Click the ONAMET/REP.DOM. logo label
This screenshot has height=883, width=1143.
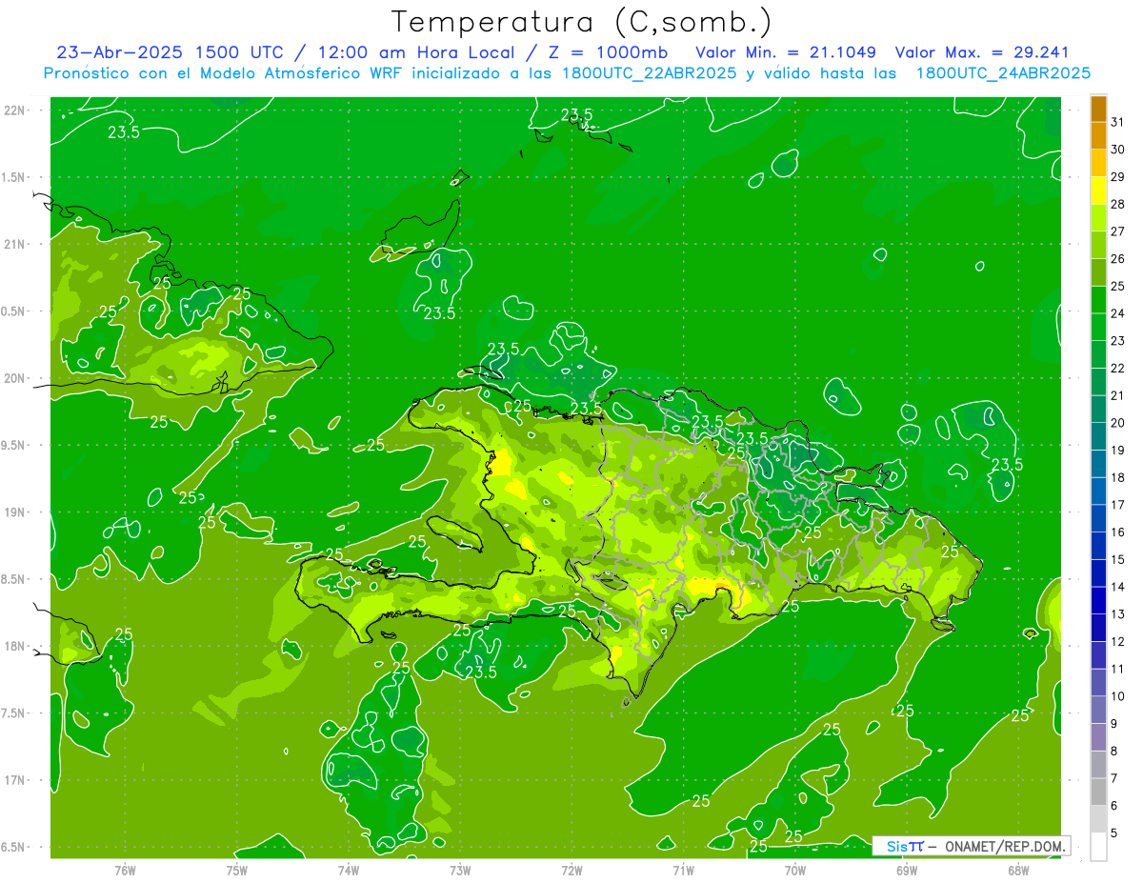(x=972, y=846)
